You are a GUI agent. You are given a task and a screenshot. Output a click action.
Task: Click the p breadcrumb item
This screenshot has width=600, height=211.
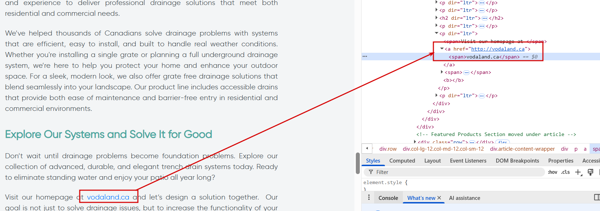[576, 149]
